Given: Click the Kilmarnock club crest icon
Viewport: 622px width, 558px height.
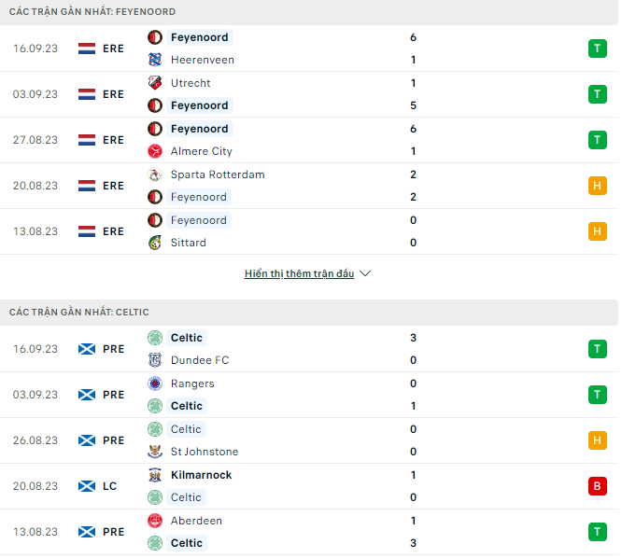Looking at the screenshot, I should [x=155, y=475].
